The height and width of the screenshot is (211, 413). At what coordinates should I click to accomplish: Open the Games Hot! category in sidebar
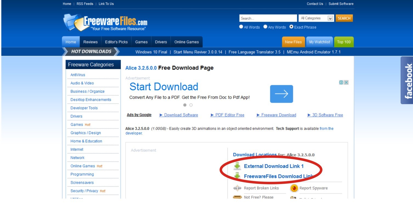click(x=80, y=124)
